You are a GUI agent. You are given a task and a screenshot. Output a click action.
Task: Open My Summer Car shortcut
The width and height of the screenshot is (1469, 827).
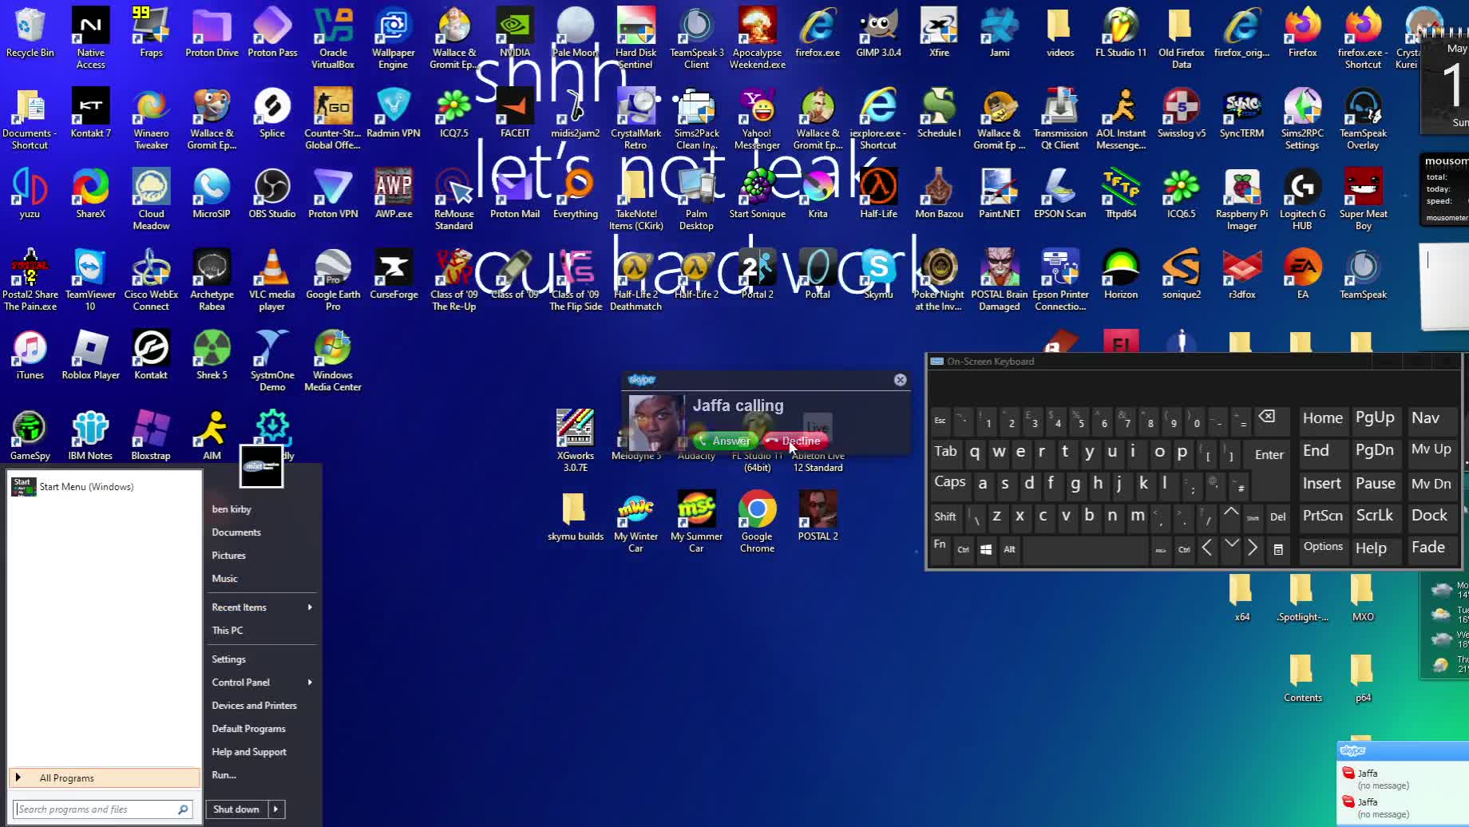pos(696,522)
